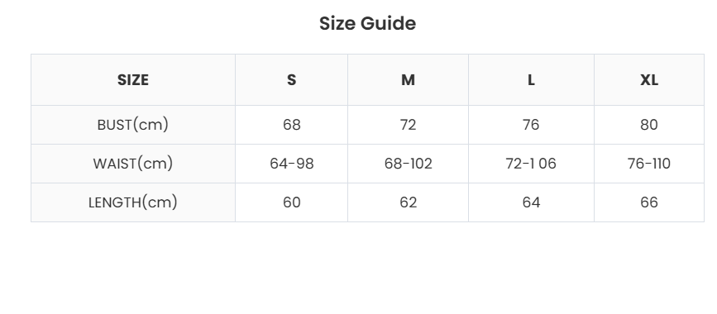Image resolution: width=717 pixels, height=314 pixels.
Task: Click the XL column header
Action: [x=649, y=80]
